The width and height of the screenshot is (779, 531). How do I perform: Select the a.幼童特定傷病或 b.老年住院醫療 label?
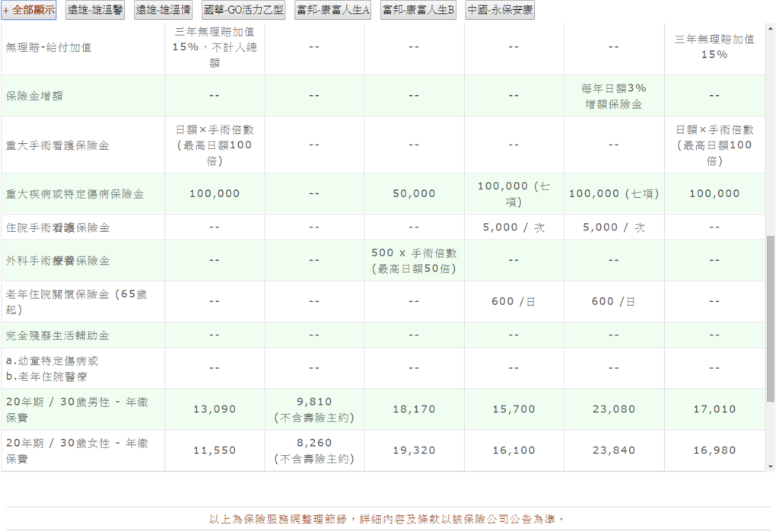click(52, 368)
